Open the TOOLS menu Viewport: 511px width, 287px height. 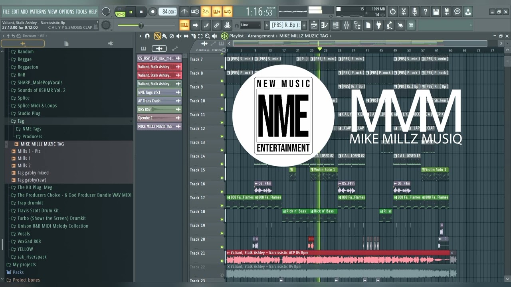(x=81, y=12)
